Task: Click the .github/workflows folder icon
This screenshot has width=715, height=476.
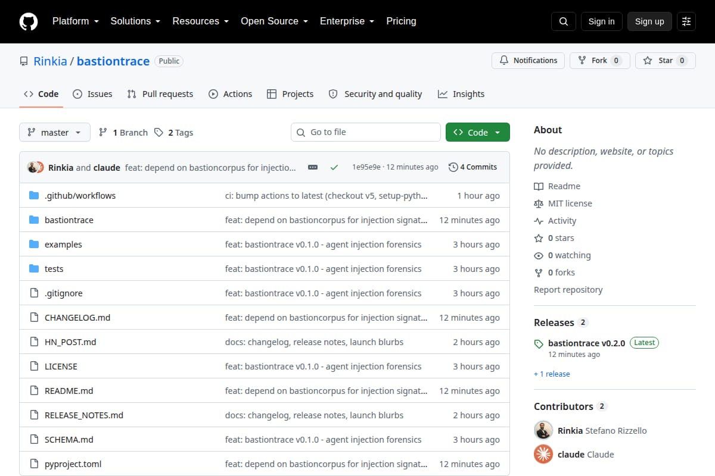Action: coord(34,196)
